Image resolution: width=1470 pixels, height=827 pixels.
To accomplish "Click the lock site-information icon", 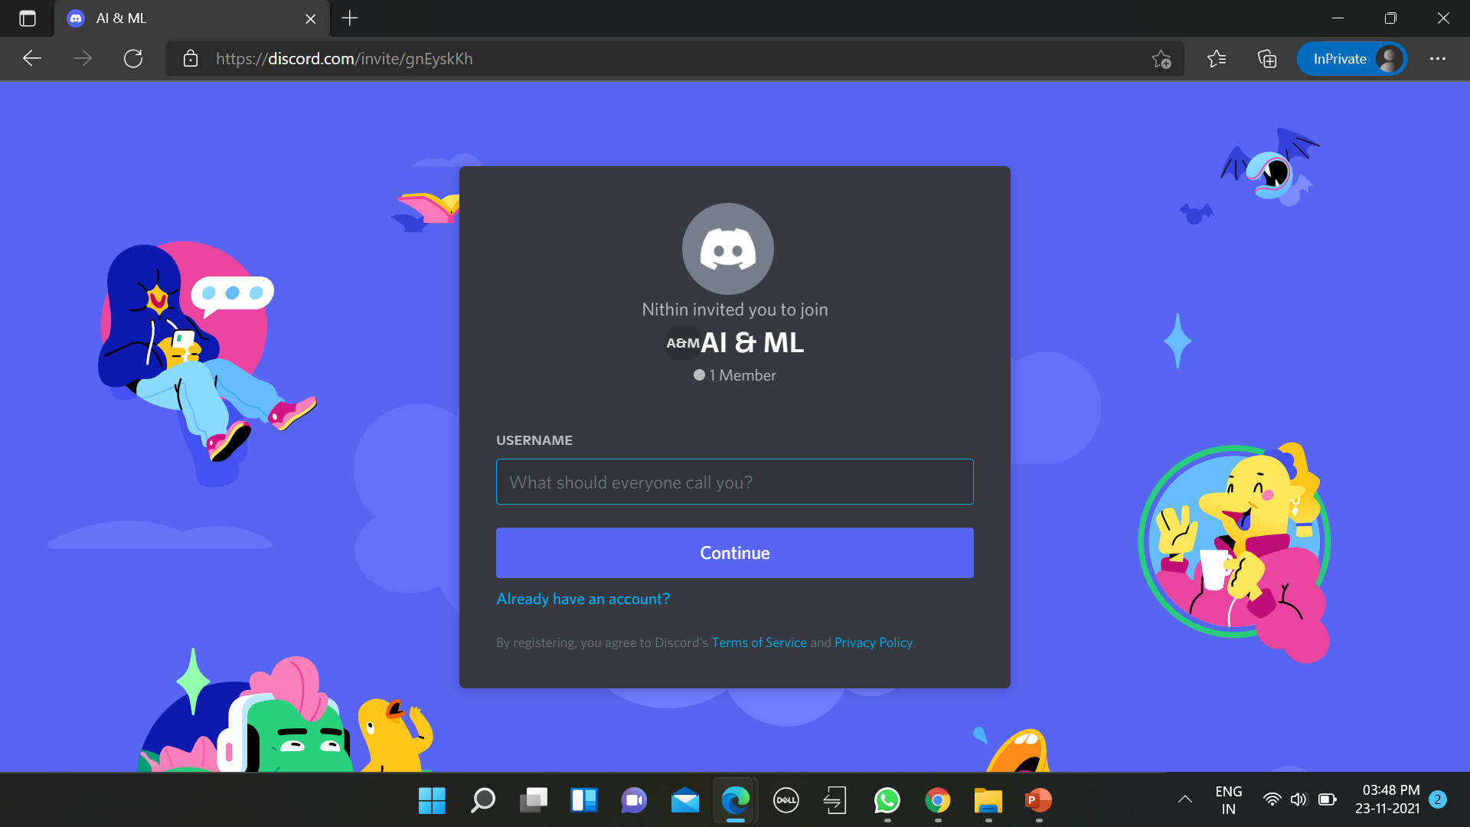I will (x=191, y=59).
